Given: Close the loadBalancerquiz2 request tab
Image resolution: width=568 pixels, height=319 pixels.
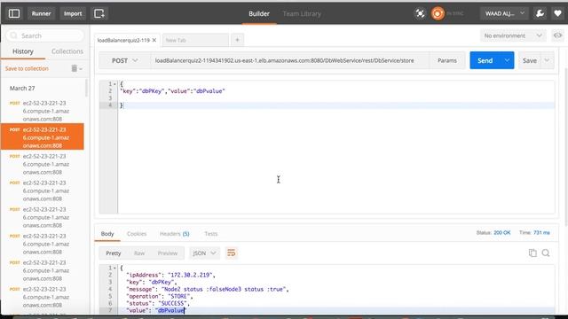Looking at the screenshot, I should (x=154, y=40).
